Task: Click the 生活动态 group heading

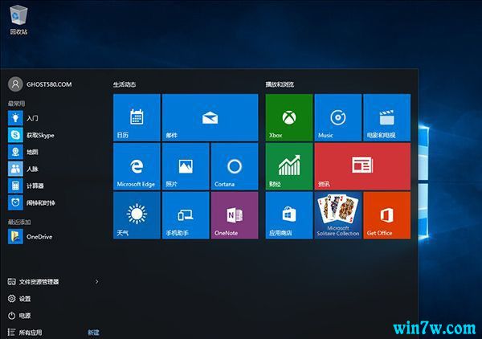Action: pyautogui.click(x=125, y=84)
